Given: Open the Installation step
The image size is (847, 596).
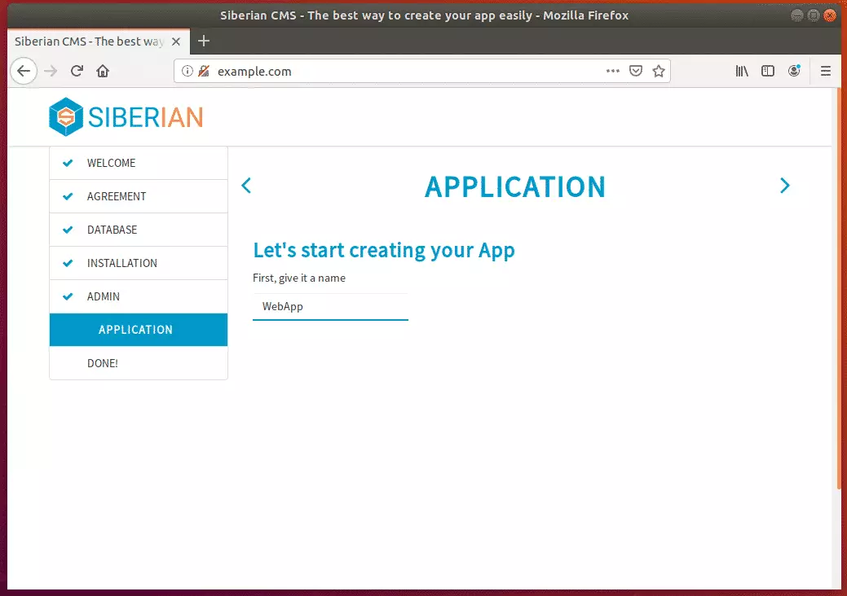Looking at the screenshot, I should click(139, 263).
